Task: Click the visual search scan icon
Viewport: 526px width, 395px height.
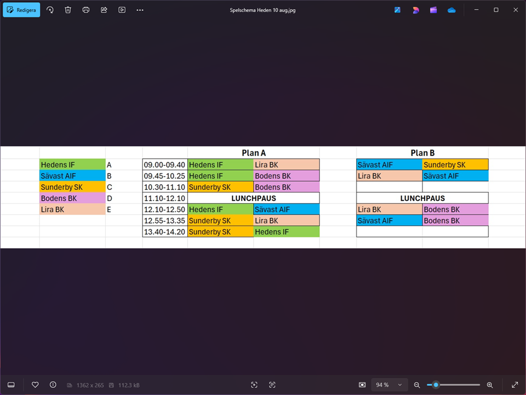Action: 254,385
